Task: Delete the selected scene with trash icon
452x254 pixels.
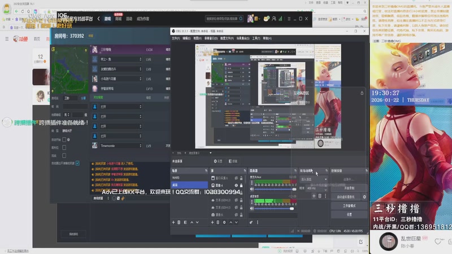Action: pyautogui.click(x=179, y=222)
